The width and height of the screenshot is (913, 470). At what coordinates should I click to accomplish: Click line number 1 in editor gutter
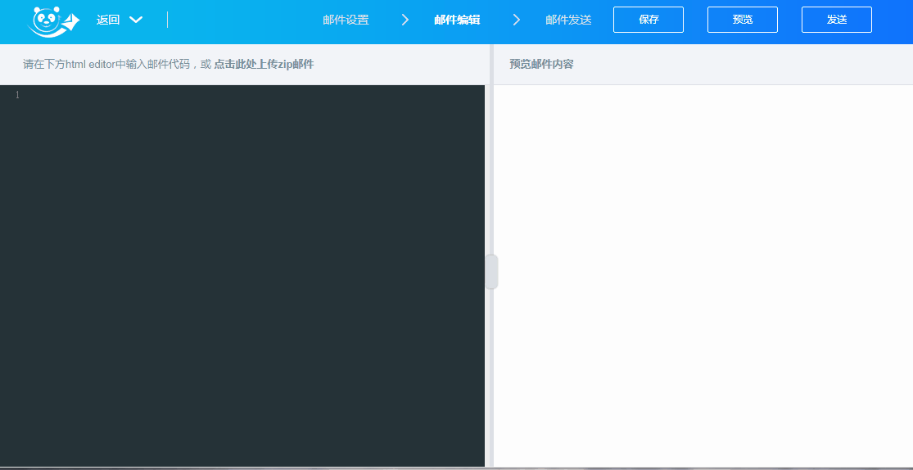pos(17,95)
